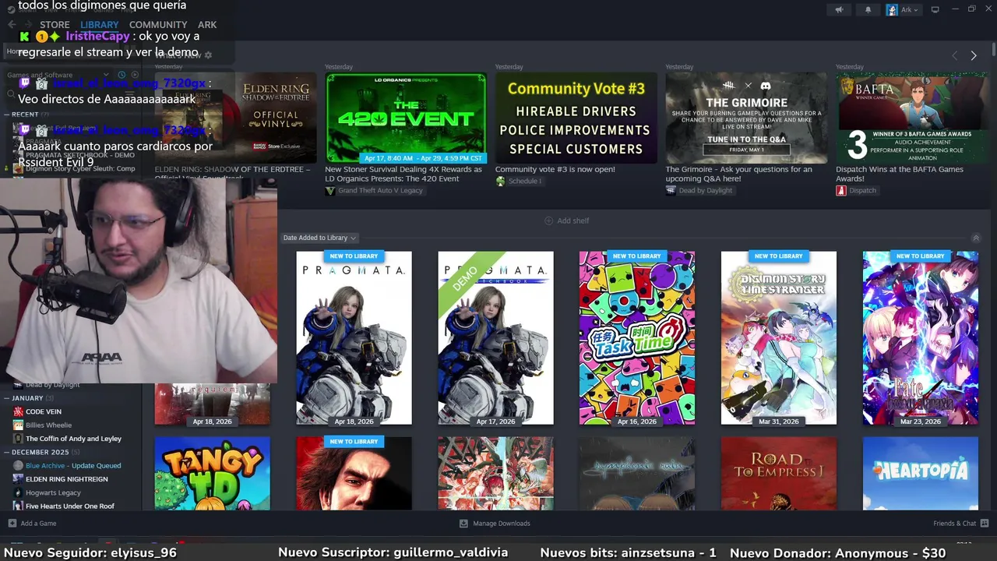The width and height of the screenshot is (997, 561).
Task: Click 'Dispatch Wins at the BAFTA Games Awards!' headline
Action: (900, 174)
